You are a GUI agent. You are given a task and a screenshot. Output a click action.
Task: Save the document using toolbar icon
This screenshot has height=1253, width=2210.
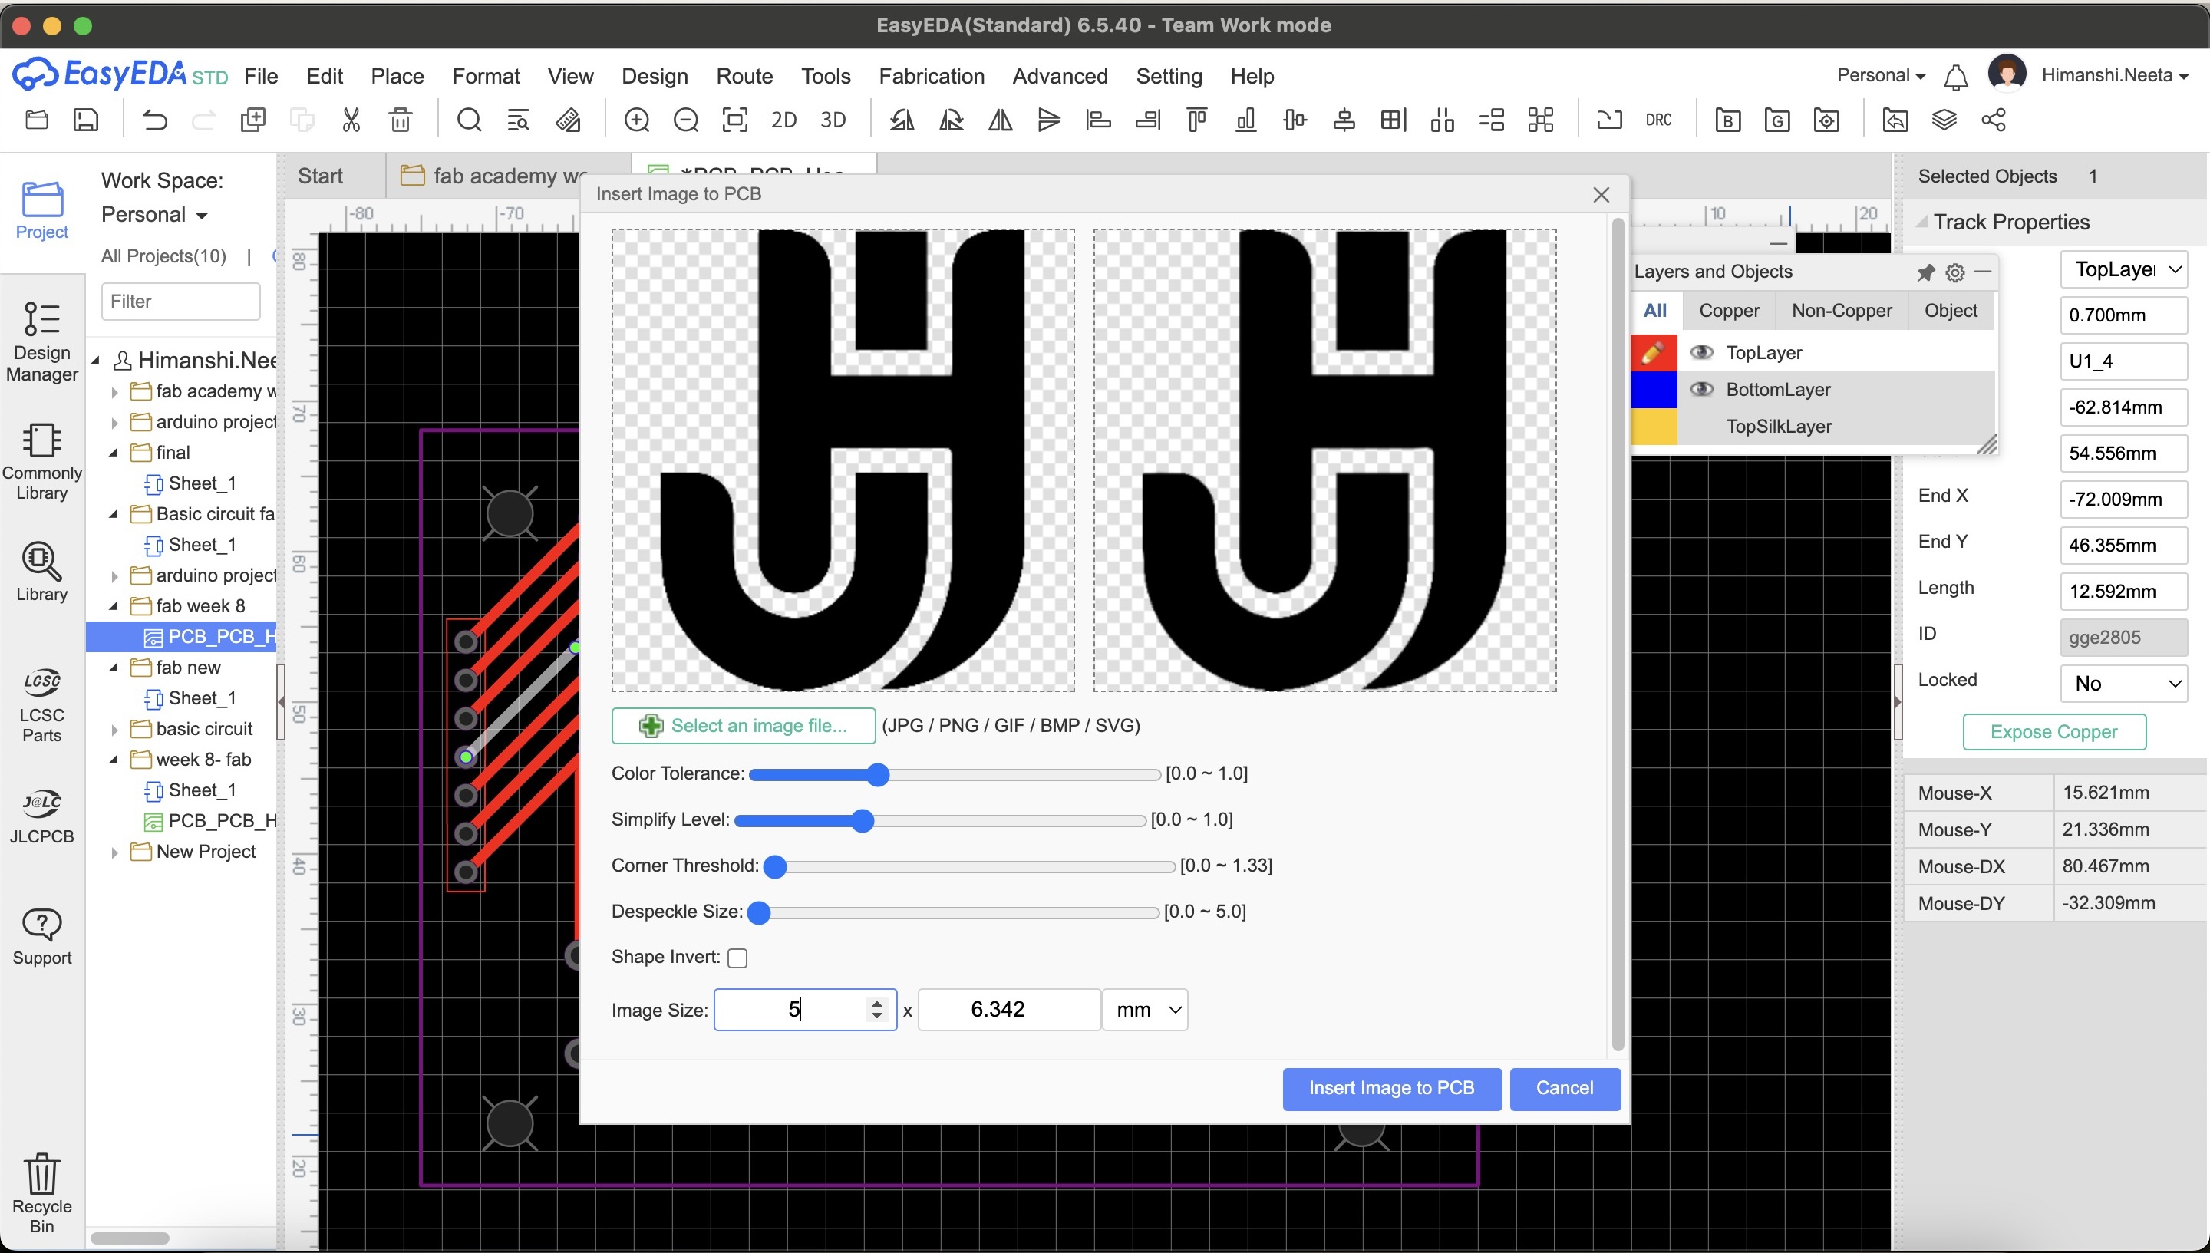click(x=86, y=120)
